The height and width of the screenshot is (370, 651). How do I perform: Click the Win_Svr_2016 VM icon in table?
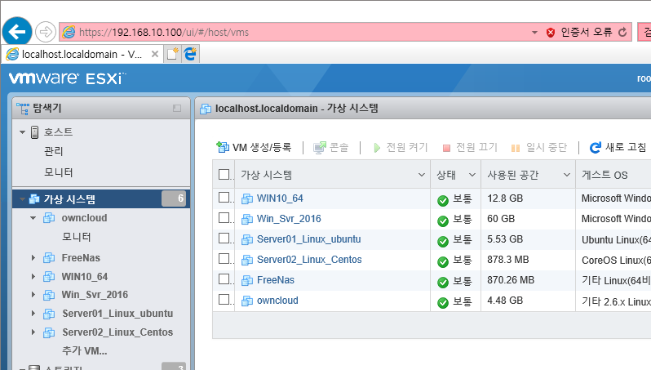coord(247,219)
